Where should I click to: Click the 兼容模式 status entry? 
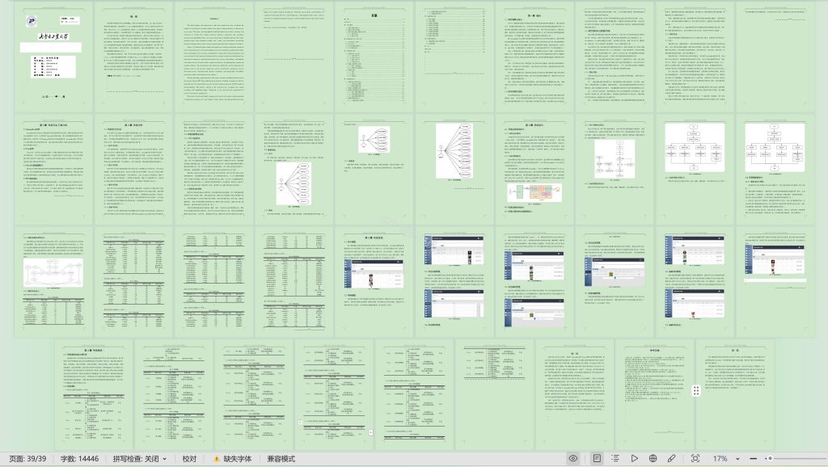pyautogui.click(x=281, y=459)
